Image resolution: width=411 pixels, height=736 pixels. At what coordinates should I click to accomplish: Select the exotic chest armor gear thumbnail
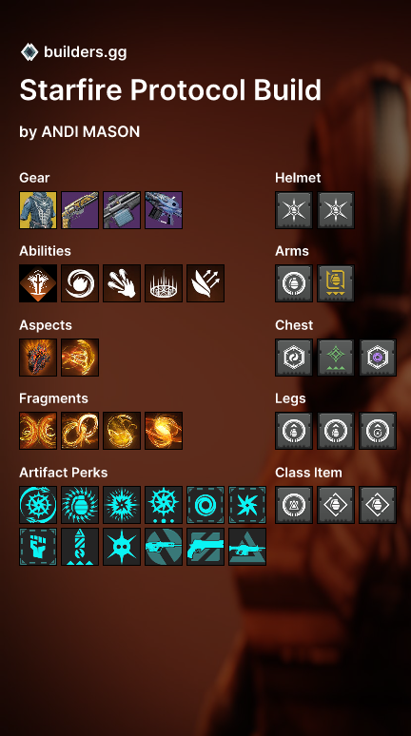38,210
